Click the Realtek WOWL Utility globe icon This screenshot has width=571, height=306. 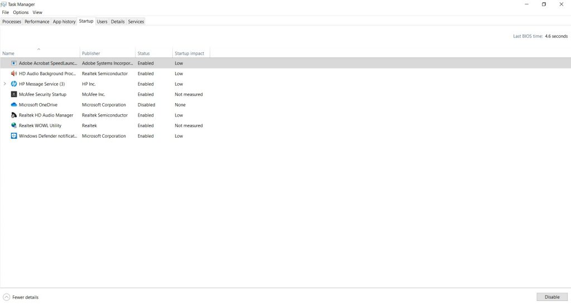click(x=14, y=125)
